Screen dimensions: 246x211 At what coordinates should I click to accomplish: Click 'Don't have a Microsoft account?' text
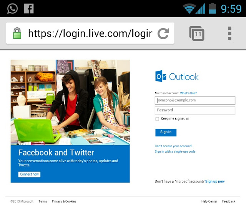180,181
